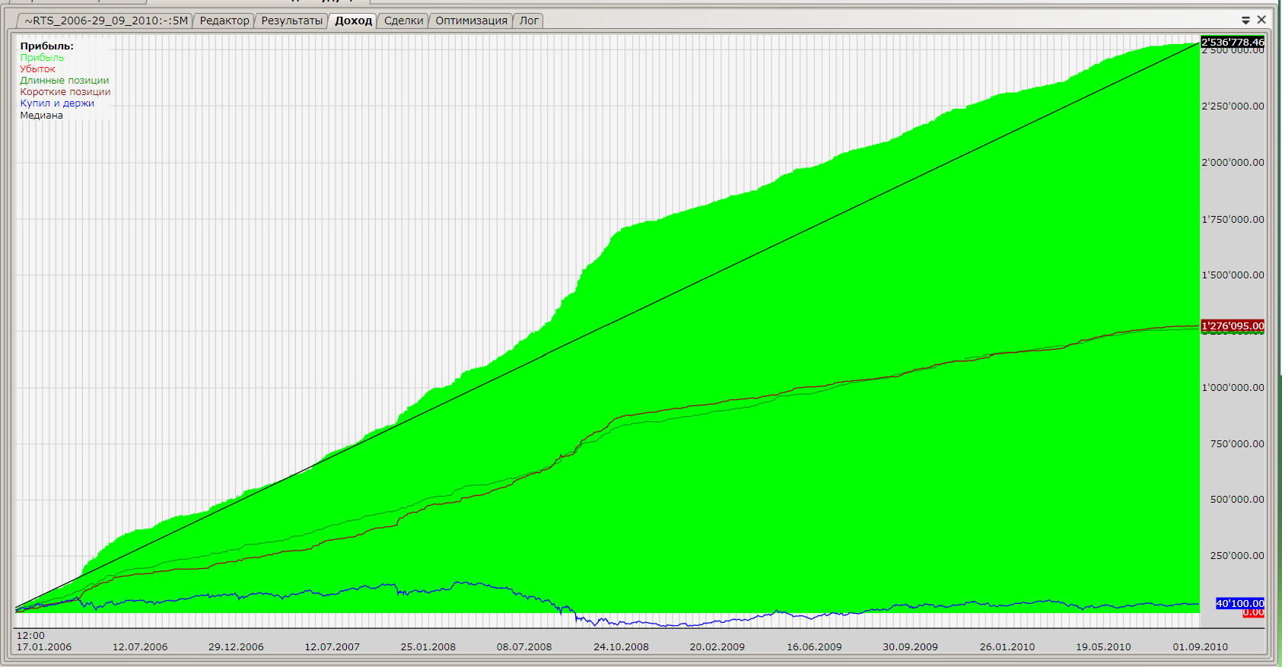This screenshot has width=1282, height=667.
Task: Click the 2'536'778.46 value label
Action: [1233, 42]
